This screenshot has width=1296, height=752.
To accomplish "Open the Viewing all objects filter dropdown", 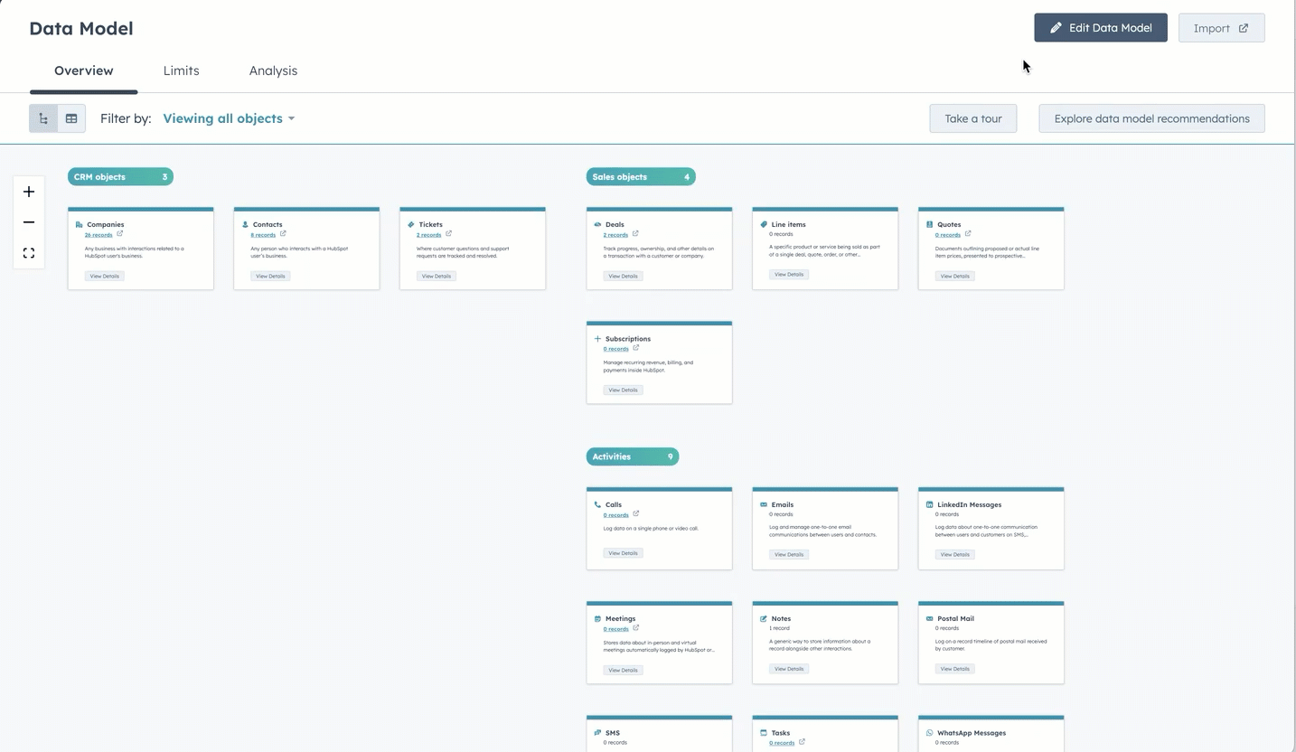I will click(229, 118).
